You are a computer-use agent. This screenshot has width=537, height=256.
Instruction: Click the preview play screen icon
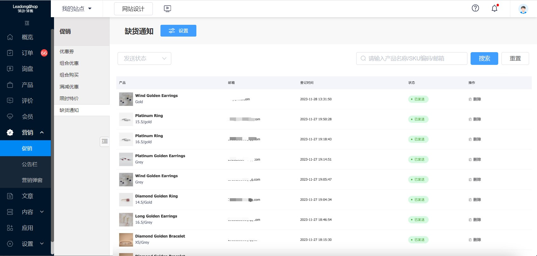point(167,9)
